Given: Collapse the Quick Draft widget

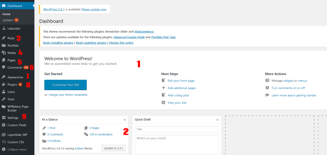Looking at the screenshot, I should click(x=217, y=120).
